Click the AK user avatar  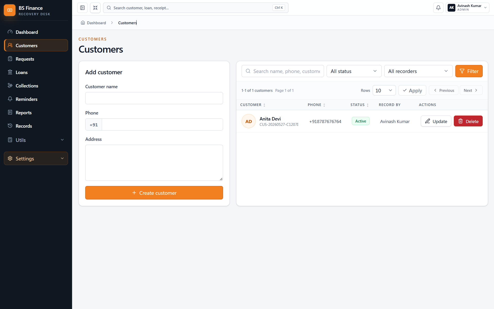click(452, 8)
